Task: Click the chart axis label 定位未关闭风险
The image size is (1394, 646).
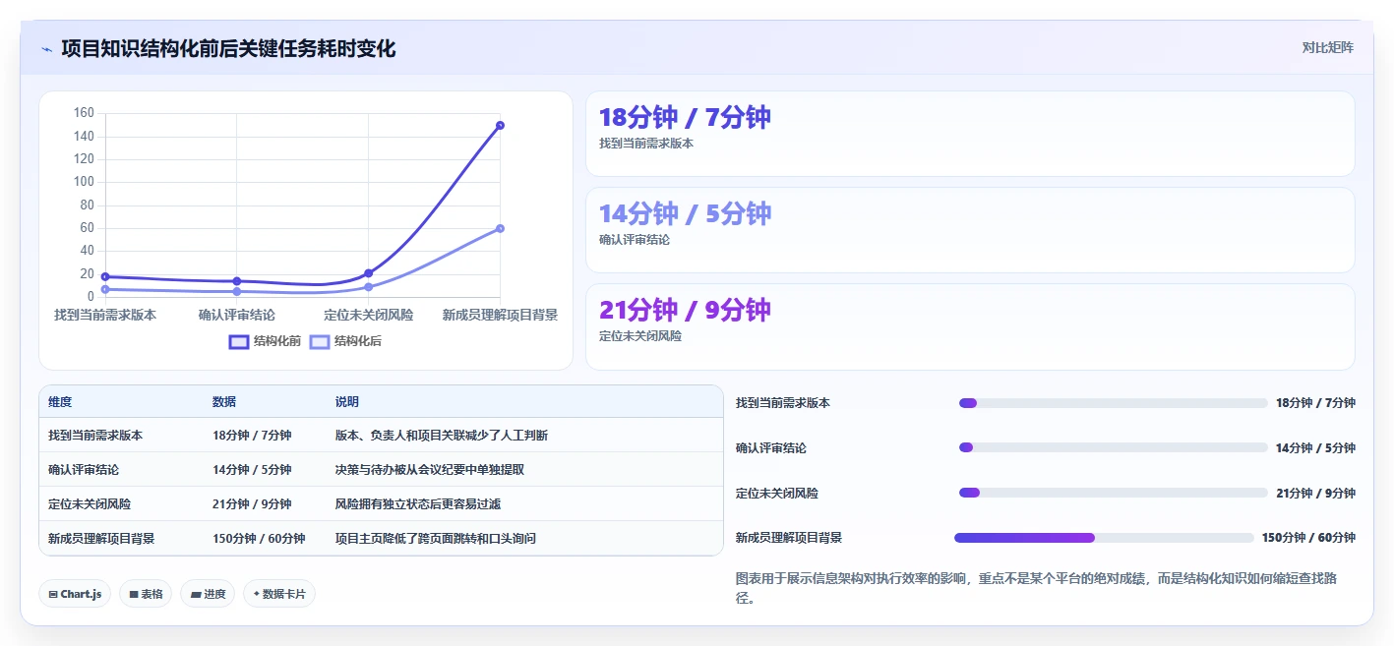Action: pos(368,315)
